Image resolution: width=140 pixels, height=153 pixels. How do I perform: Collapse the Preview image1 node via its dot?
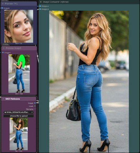(4, 48)
